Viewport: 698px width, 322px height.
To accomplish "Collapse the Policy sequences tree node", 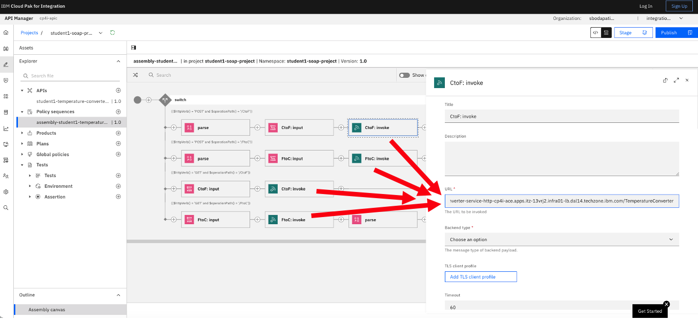I will [x=22, y=112].
